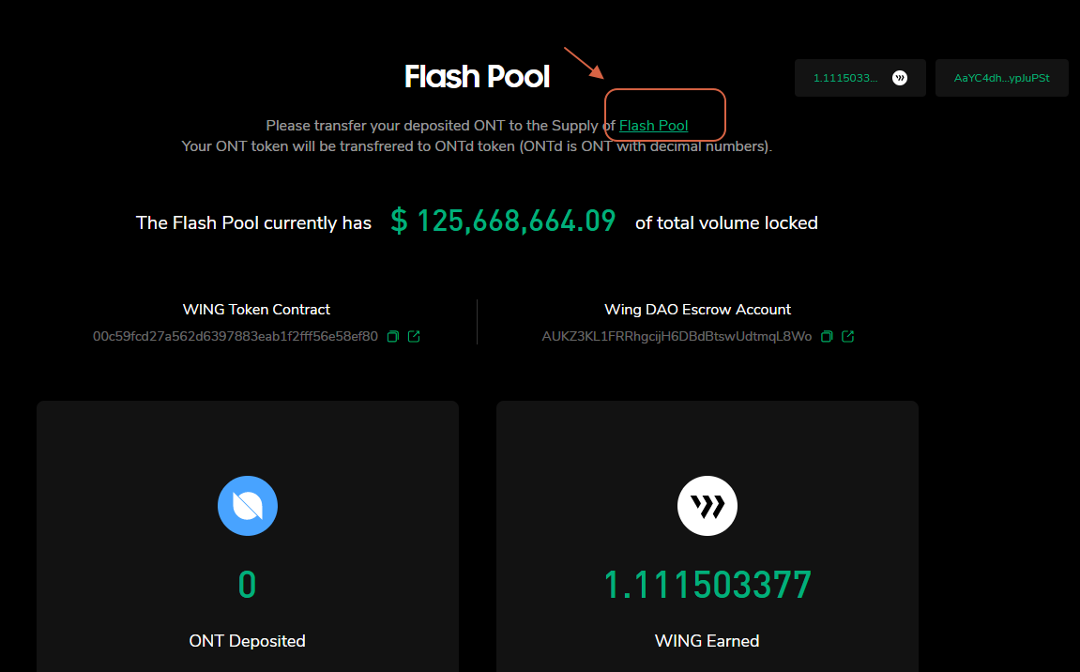Viewport: 1080px width, 672px height.
Task: Follow the green Flash Pool link
Action: [654, 126]
